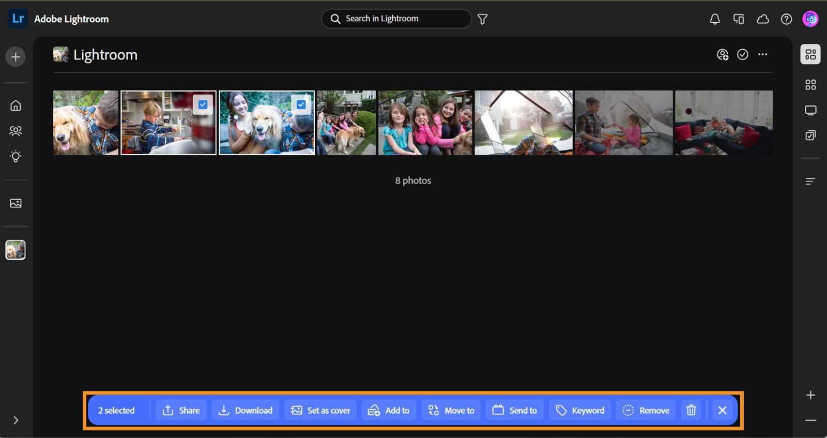The width and height of the screenshot is (827, 438).
Task: Click the '8 photos' count text
Action: 413,180
